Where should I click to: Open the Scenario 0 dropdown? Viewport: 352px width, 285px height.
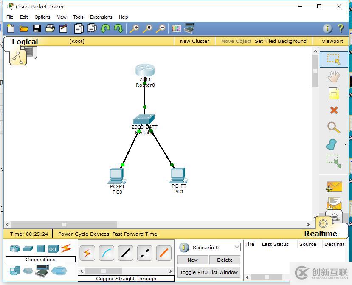point(216,248)
